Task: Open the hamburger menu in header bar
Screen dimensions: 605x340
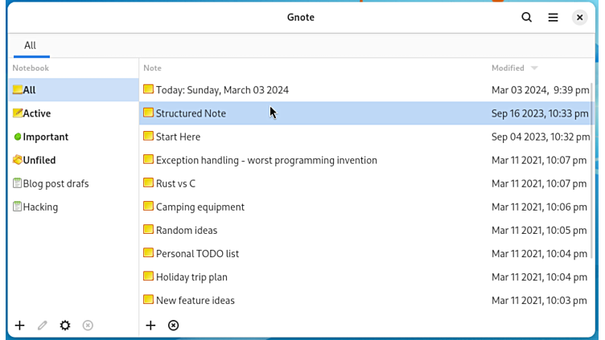Action: 553,18
